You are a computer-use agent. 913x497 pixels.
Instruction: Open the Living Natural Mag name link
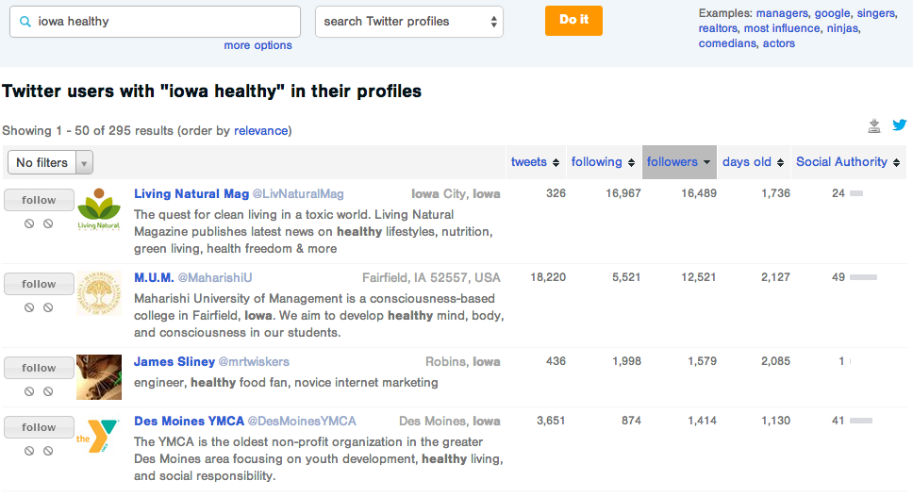191,193
